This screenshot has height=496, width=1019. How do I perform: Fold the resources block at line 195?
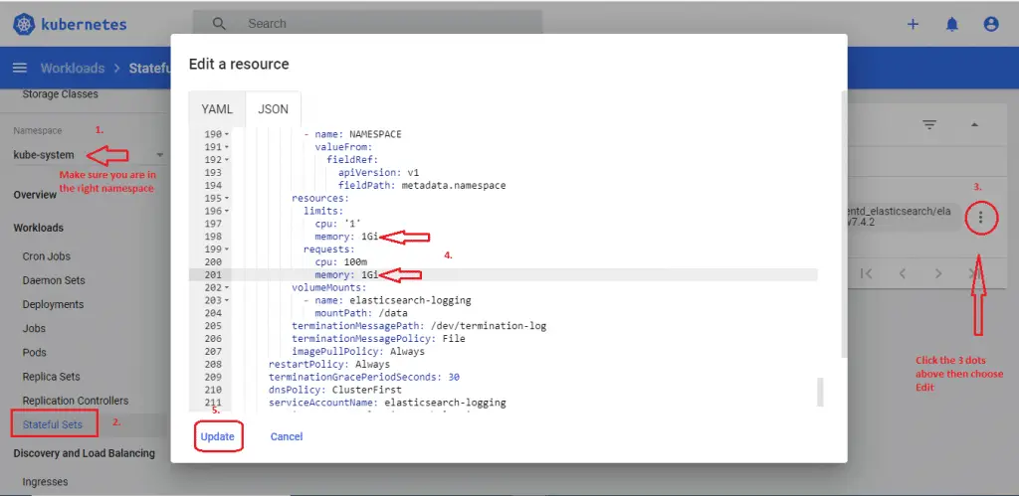pos(226,198)
